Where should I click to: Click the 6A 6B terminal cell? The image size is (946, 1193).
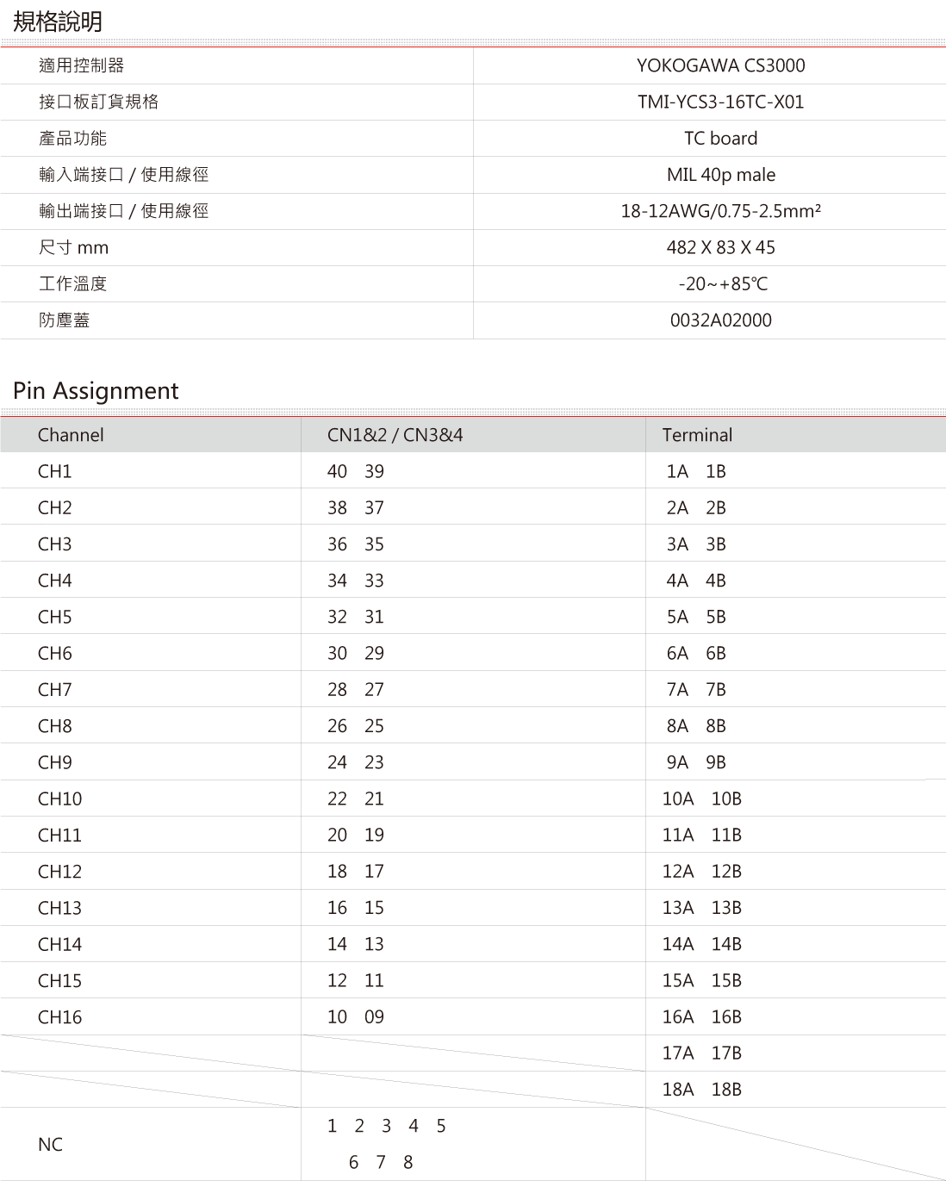696,653
